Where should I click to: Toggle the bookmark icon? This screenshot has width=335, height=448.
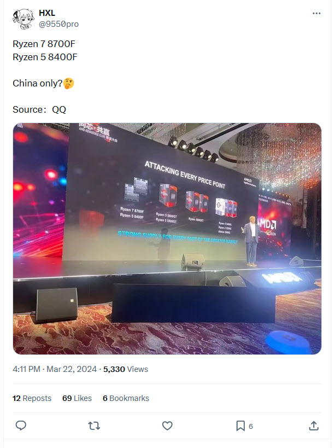coord(240,426)
